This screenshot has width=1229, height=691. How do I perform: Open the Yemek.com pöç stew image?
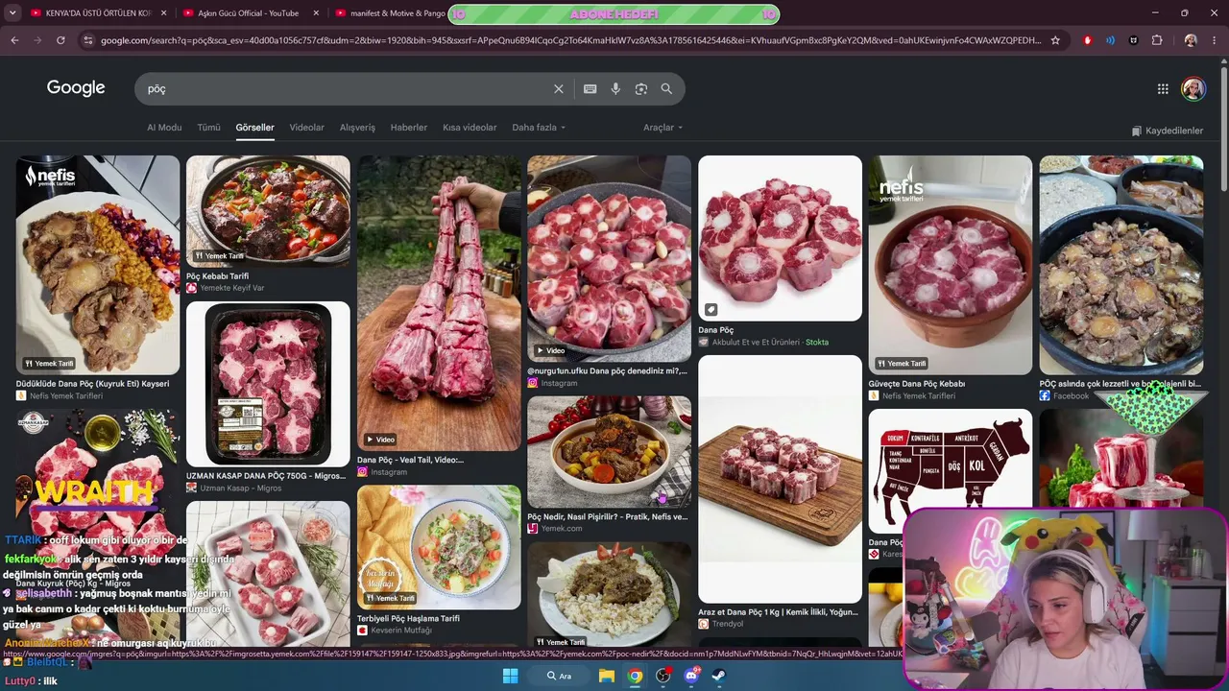pos(609,452)
